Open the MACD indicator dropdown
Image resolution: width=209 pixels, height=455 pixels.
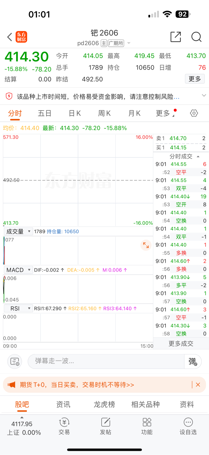tap(18, 270)
